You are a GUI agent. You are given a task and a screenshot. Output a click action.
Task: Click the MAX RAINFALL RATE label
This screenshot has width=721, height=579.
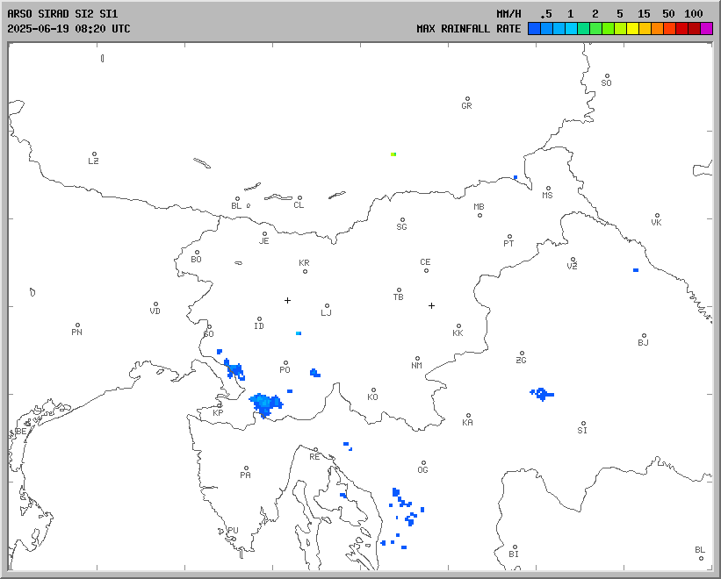click(468, 29)
